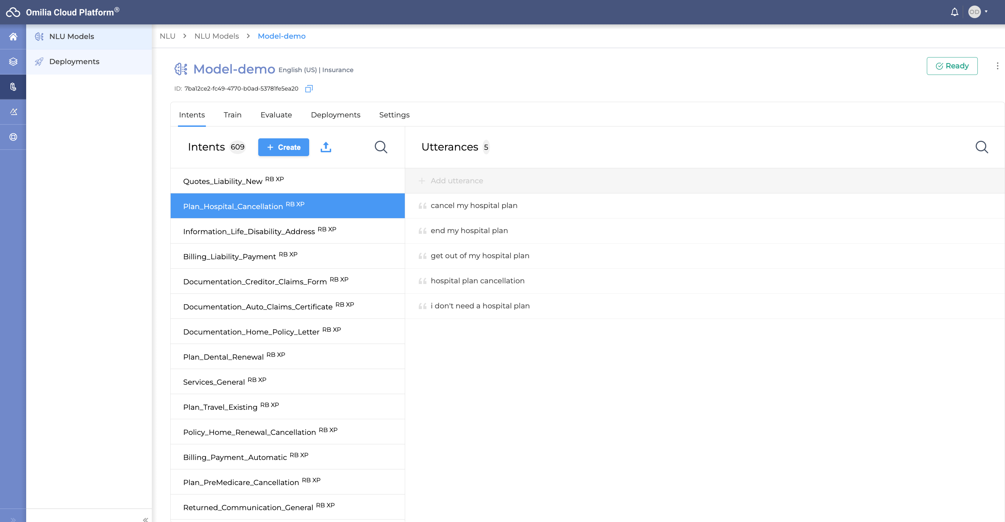Click the NLU Models breadcrumb link
This screenshot has height=522, width=1005.
point(216,36)
